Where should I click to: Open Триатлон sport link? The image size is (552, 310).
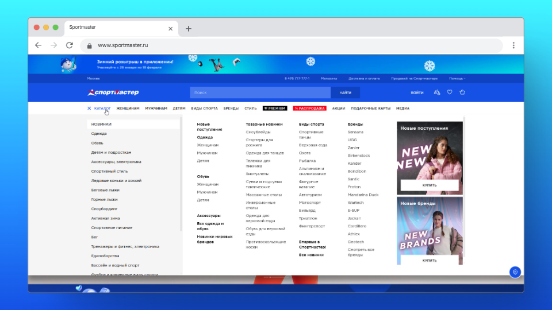pos(308,218)
